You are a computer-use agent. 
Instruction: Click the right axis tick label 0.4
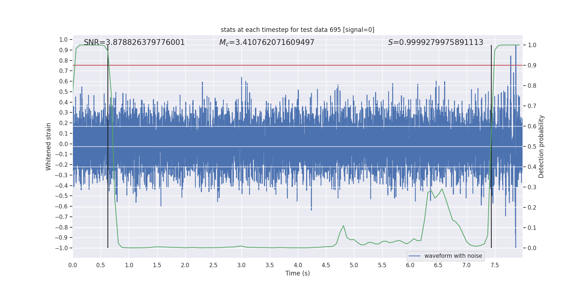tap(532, 167)
